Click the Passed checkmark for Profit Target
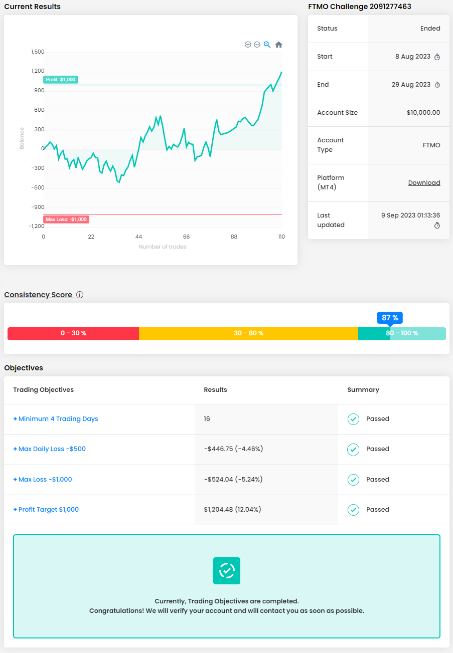This screenshot has height=653, width=453. tap(354, 510)
